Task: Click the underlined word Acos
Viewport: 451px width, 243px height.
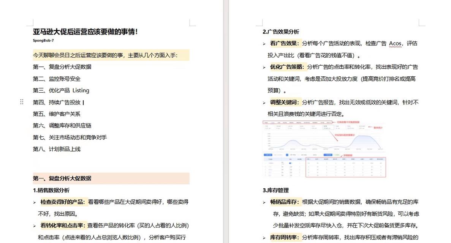Action: (395, 43)
